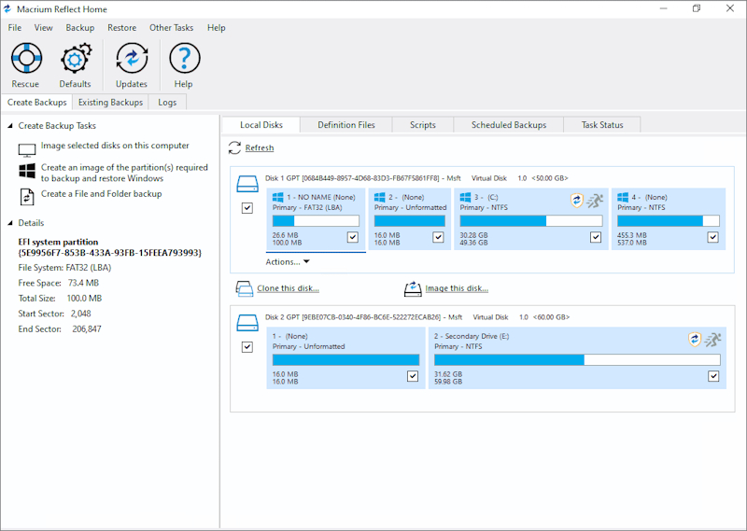Click the Refresh icon in Local Disks
Image resolution: width=747 pixels, height=531 pixels.
(x=234, y=147)
